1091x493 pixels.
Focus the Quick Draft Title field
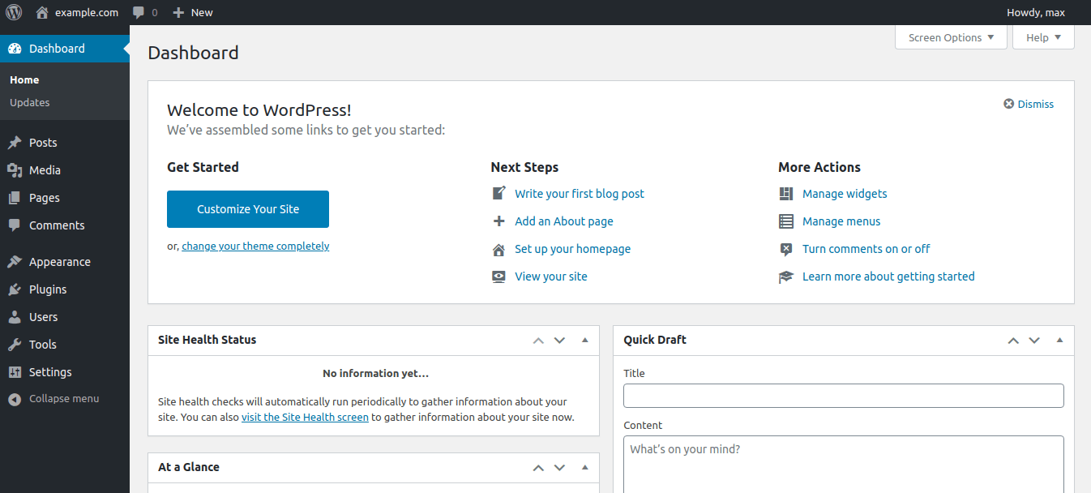point(843,396)
